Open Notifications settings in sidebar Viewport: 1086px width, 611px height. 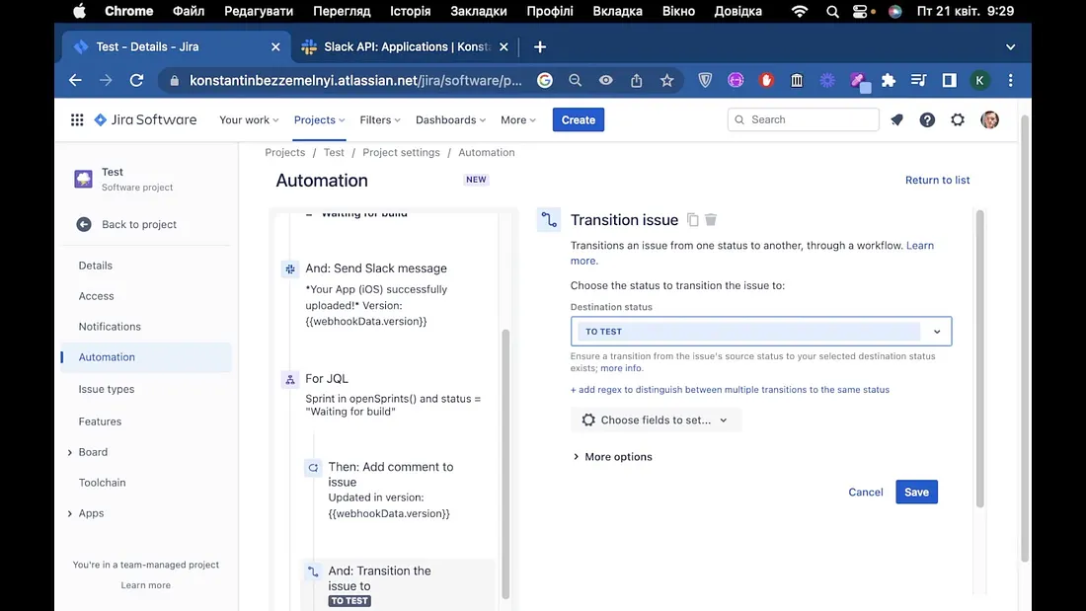pyautogui.click(x=110, y=327)
